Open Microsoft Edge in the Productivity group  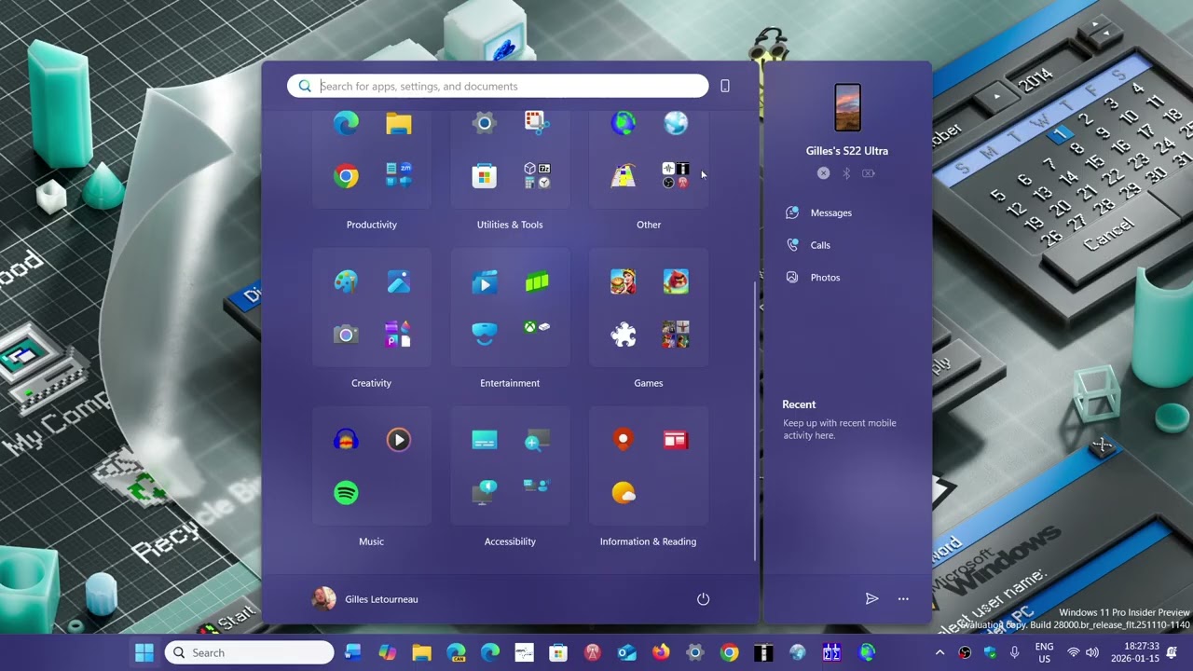point(346,124)
